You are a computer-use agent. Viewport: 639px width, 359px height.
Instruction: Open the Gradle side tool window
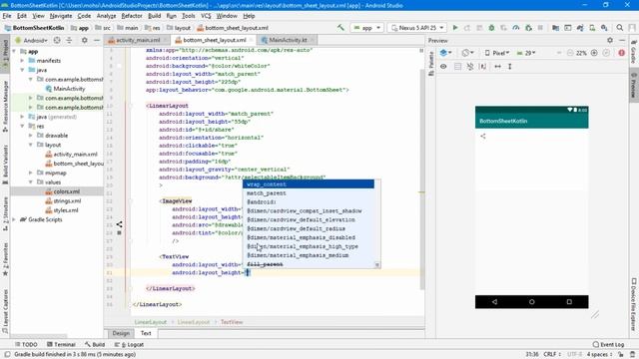click(x=634, y=52)
